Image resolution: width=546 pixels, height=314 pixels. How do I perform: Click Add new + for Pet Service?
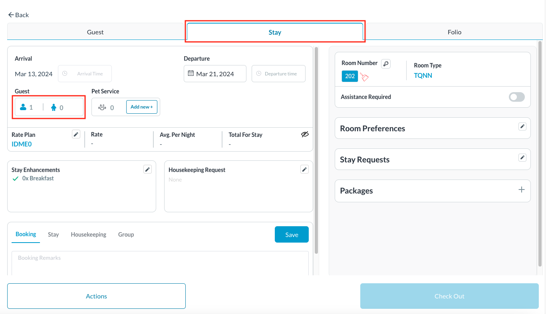click(142, 107)
